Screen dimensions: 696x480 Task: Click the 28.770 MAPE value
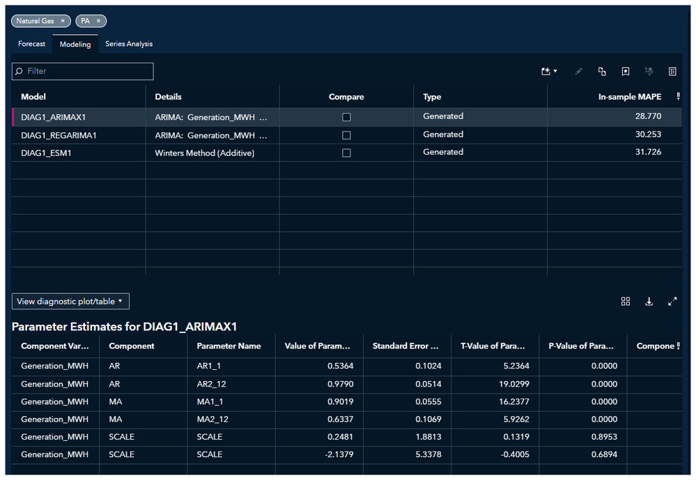(x=648, y=116)
